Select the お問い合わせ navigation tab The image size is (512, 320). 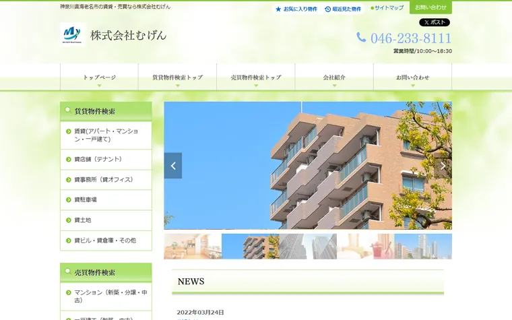pos(412,77)
